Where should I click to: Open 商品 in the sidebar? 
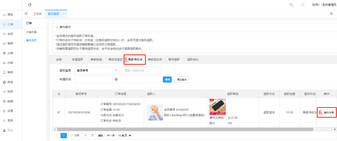(x=10, y=15)
